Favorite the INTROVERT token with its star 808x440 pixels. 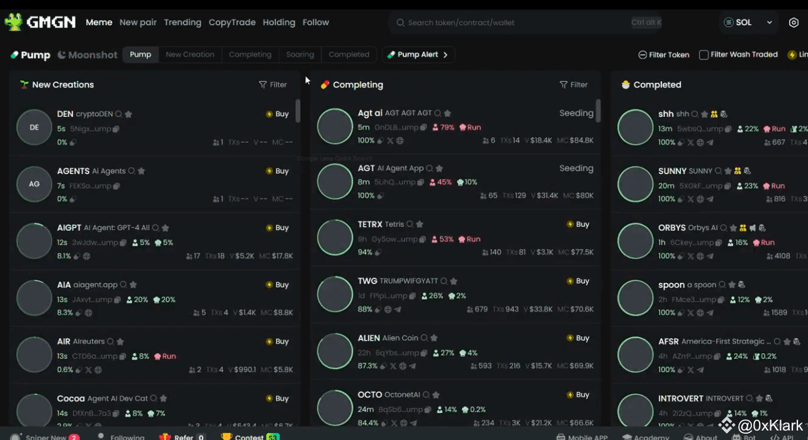pyautogui.click(x=759, y=399)
